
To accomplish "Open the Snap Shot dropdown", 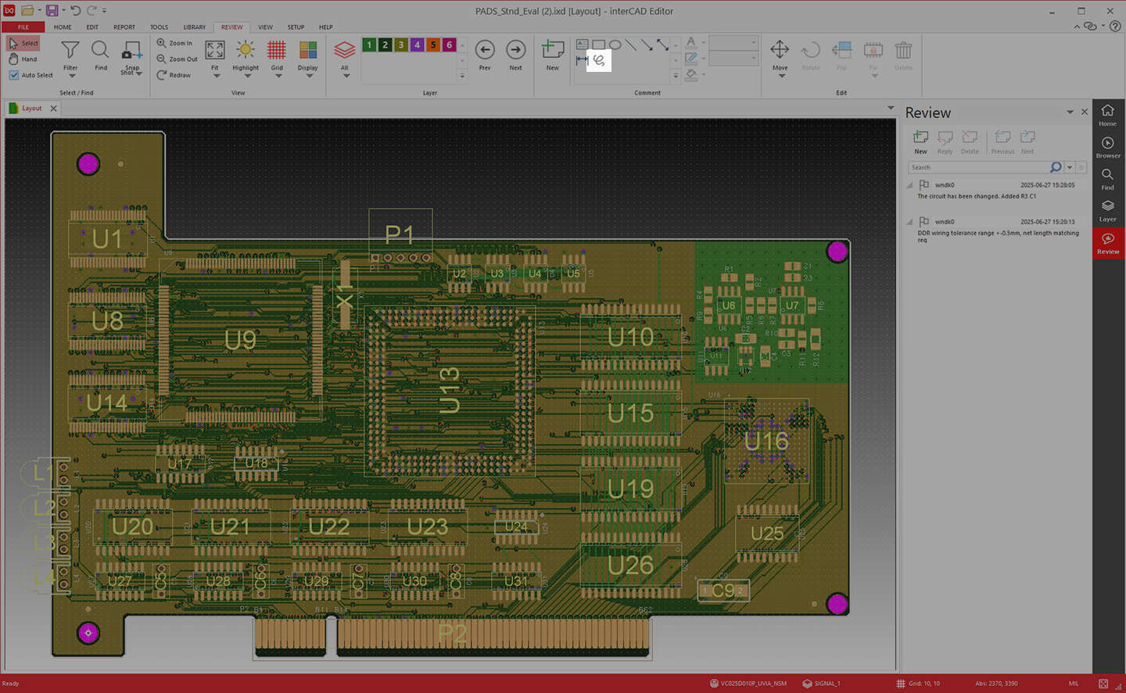I will tap(139, 73).
